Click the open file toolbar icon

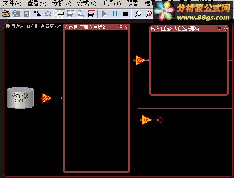coord(16,14)
